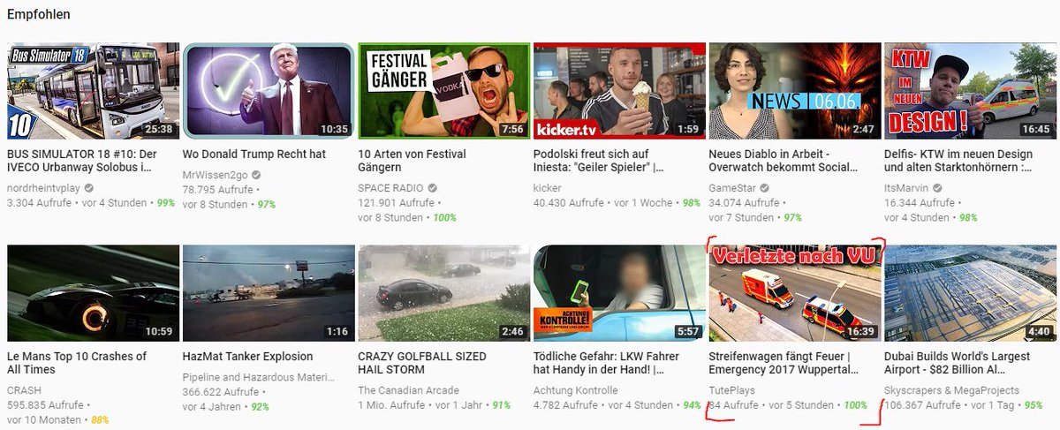Click the 16:39 duration badge
This screenshot has height=430, width=1060.
(860, 331)
